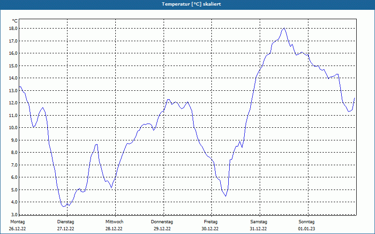Click the Mittwoch day label
Image resolution: width=375 pixels, height=234 pixels.
click(x=114, y=222)
